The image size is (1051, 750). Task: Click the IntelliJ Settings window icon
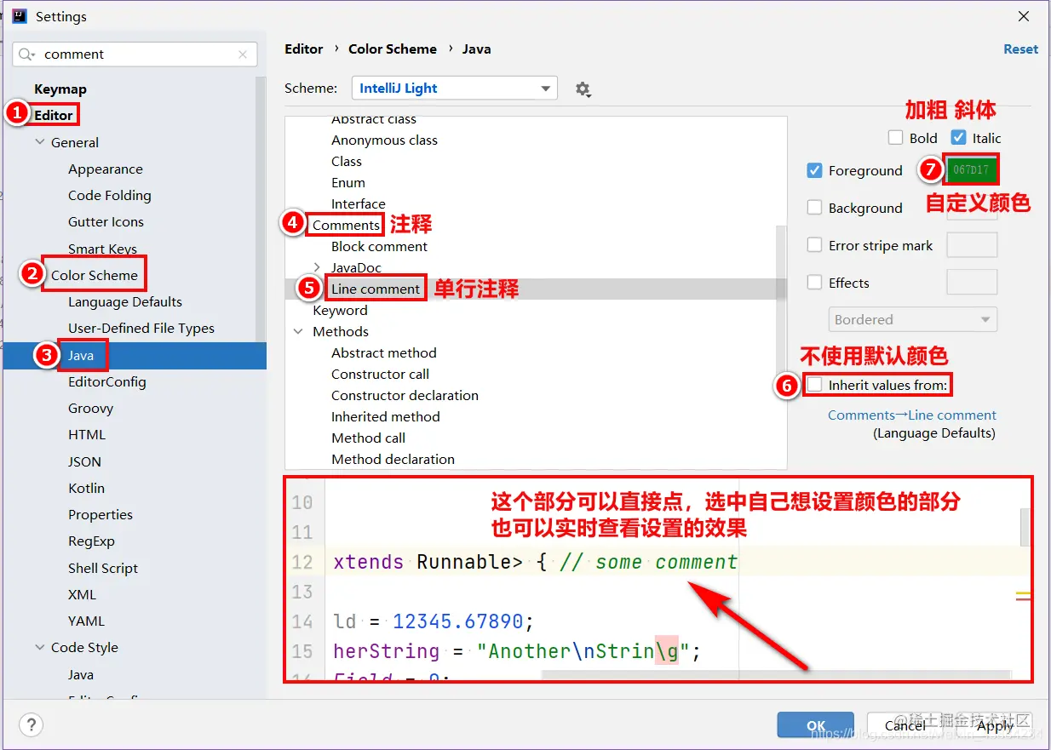(19, 16)
